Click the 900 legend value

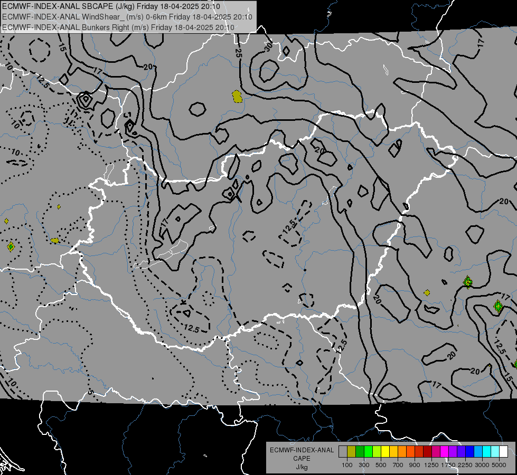tap(415, 465)
